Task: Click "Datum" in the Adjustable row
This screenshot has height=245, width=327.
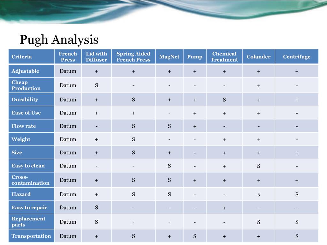Action: point(68,71)
